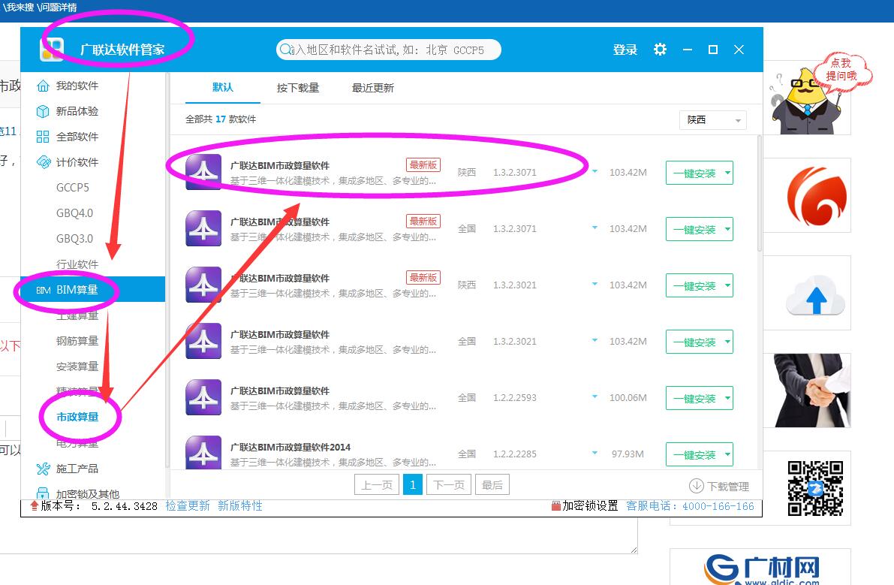Click the 上一页 pagination button
Image resolution: width=894 pixels, height=585 pixels.
[377, 484]
